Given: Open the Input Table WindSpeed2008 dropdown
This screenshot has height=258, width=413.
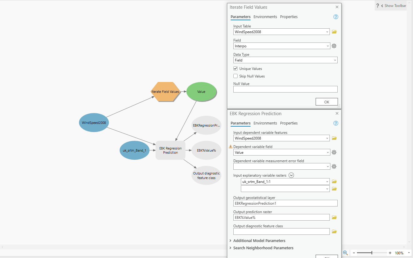Looking at the screenshot, I should (327, 32).
